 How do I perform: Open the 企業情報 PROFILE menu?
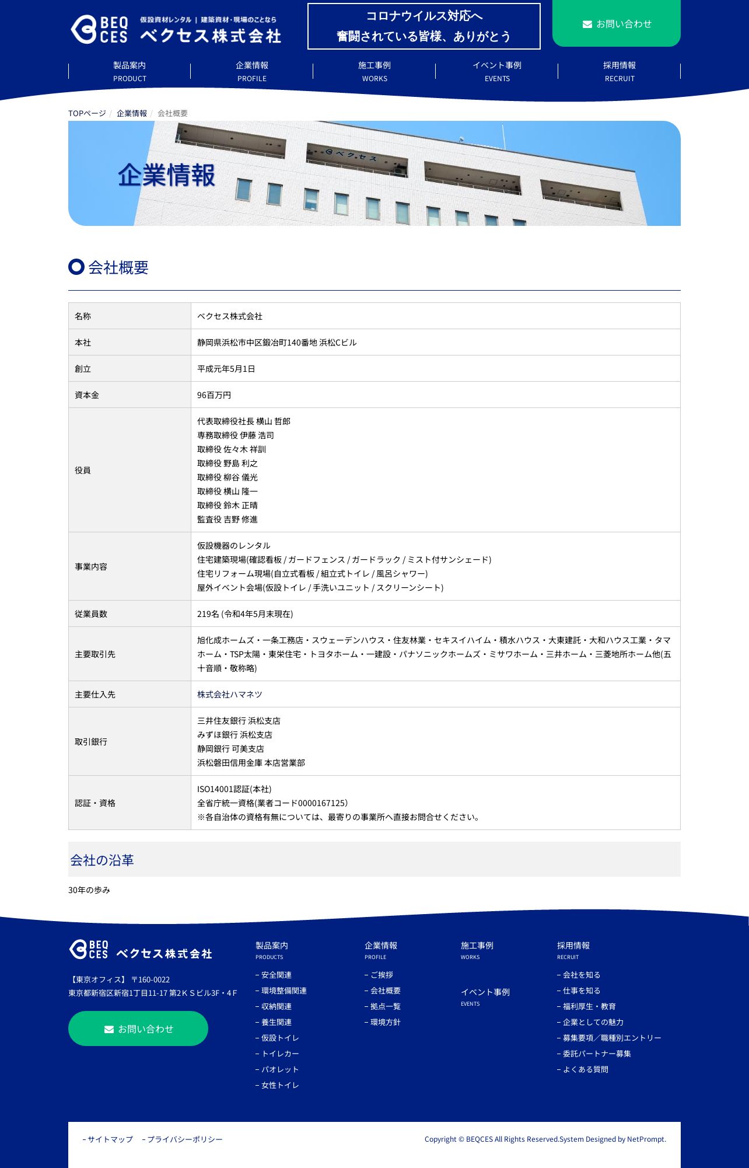[252, 71]
